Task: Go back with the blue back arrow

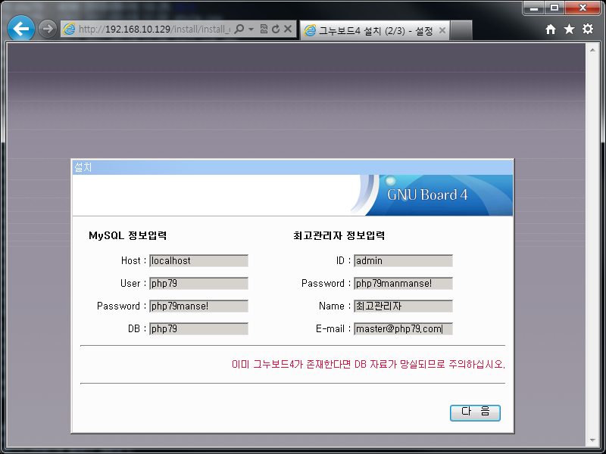Action: (x=21, y=29)
